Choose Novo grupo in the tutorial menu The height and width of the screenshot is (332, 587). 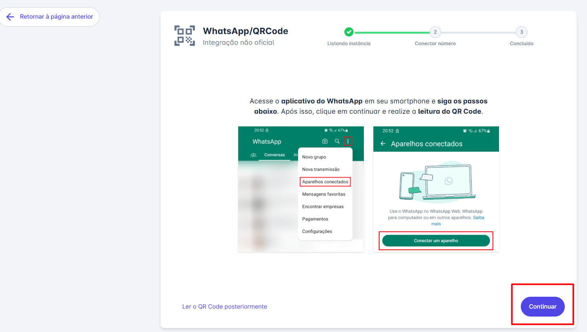pyautogui.click(x=314, y=157)
